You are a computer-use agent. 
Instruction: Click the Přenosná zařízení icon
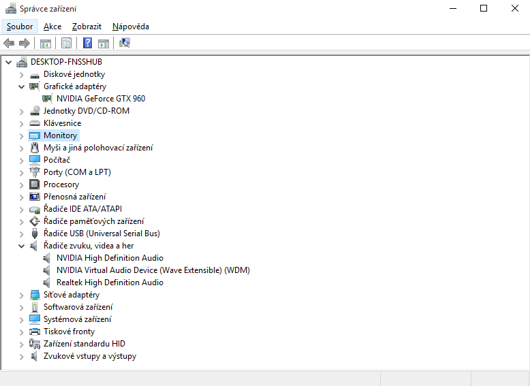35,197
